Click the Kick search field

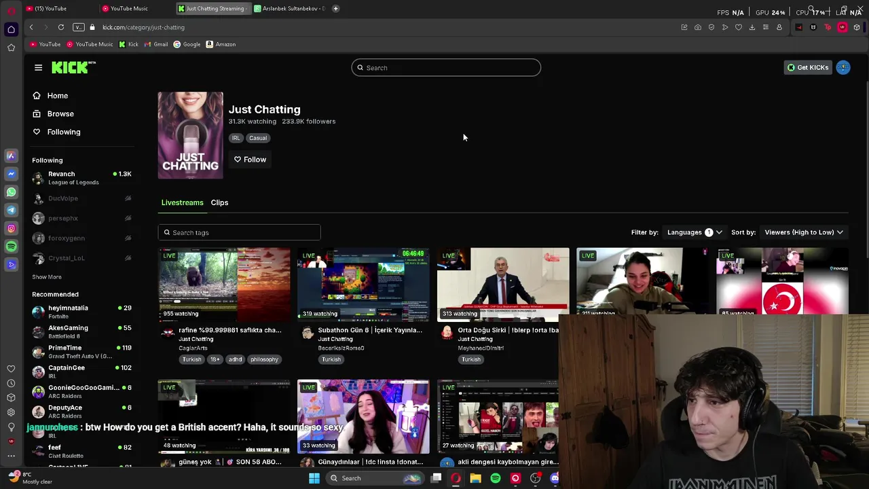(x=446, y=68)
